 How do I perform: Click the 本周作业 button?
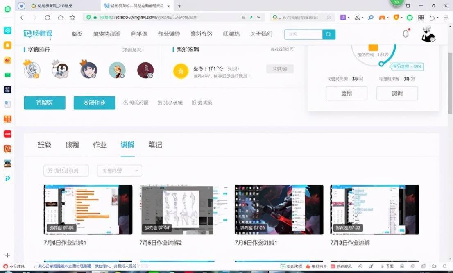94,102
